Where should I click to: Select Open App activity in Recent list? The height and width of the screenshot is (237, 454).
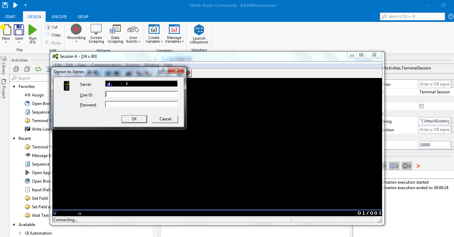click(x=38, y=173)
